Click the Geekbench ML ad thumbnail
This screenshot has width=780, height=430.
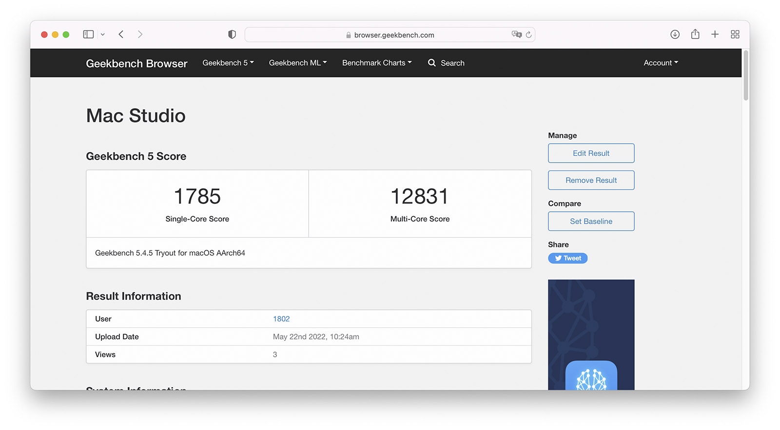click(591, 335)
